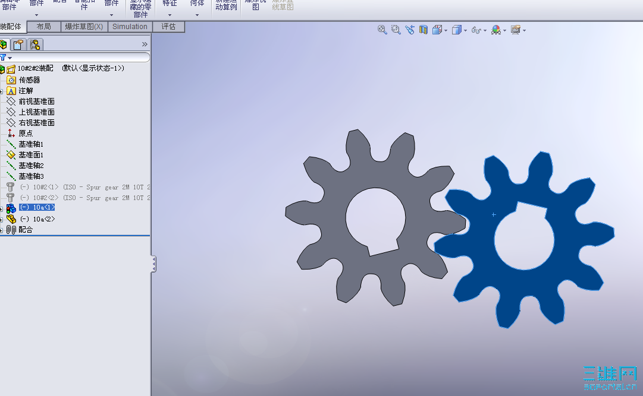Select 基准轴2 in the tree
Screen dimensions: 643x396
click(31, 166)
